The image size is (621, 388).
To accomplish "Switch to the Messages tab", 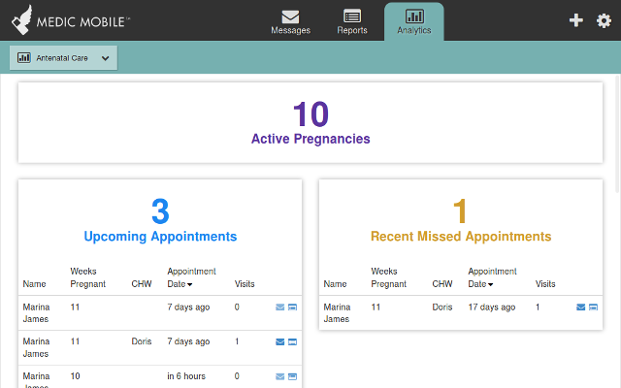I will (290, 21).
